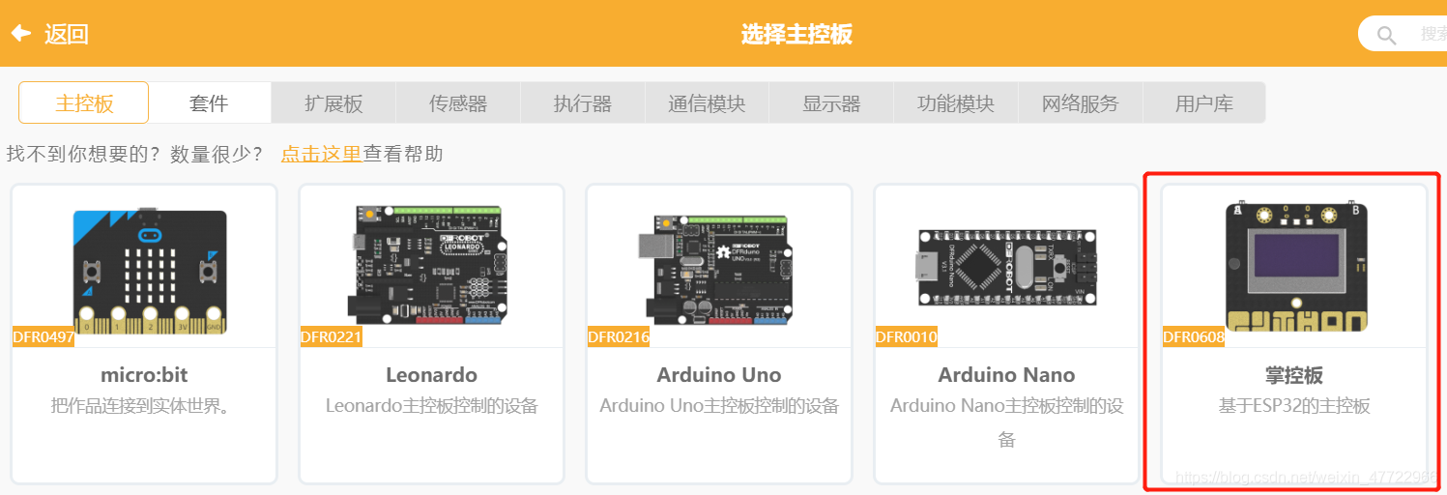The height and width of the screenshot is (495, 1447).
Task: Click the micro:bit card title
Action: pos(144,375)
